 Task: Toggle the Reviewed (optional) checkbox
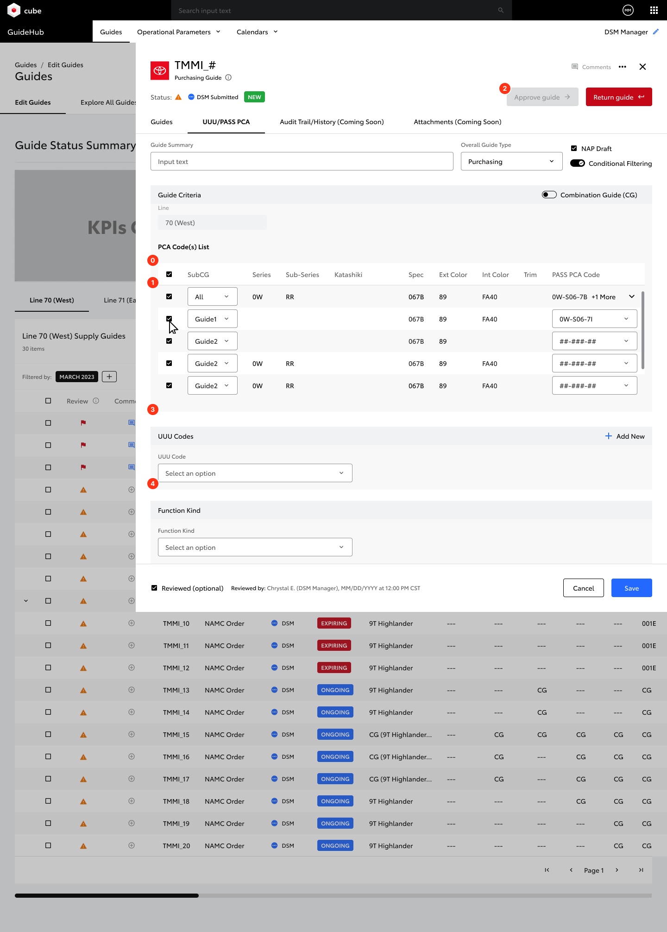click(x=154, y=588)
